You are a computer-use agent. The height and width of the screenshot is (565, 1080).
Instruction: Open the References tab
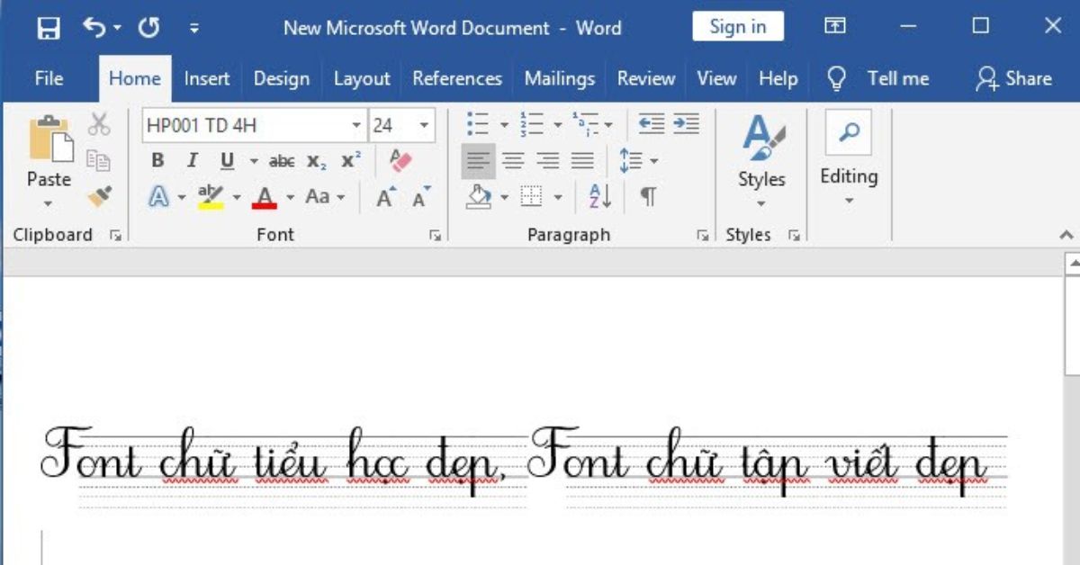point(457,78)
